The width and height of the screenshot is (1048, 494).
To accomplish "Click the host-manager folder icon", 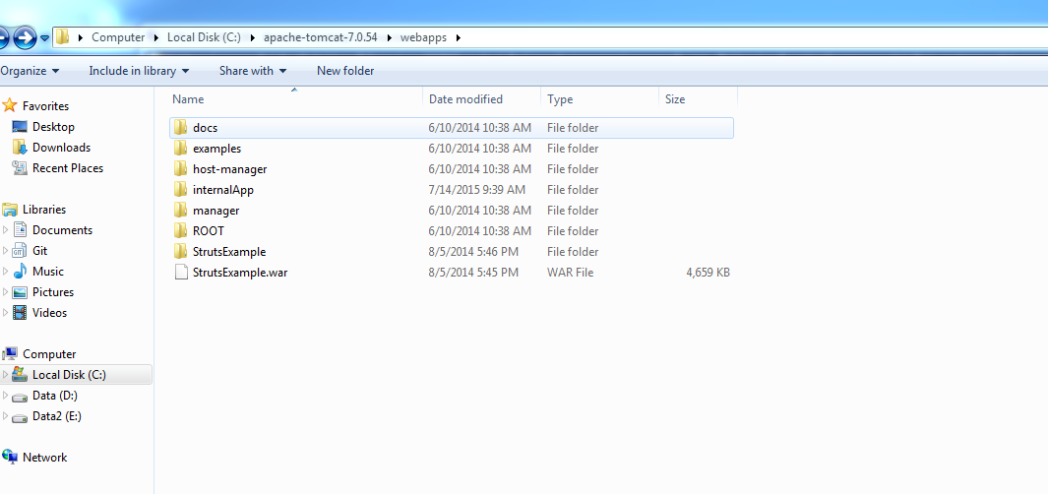I will tap(180, 168).
